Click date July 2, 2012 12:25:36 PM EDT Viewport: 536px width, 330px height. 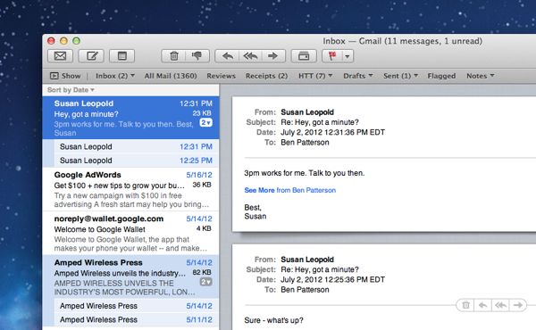332,280
